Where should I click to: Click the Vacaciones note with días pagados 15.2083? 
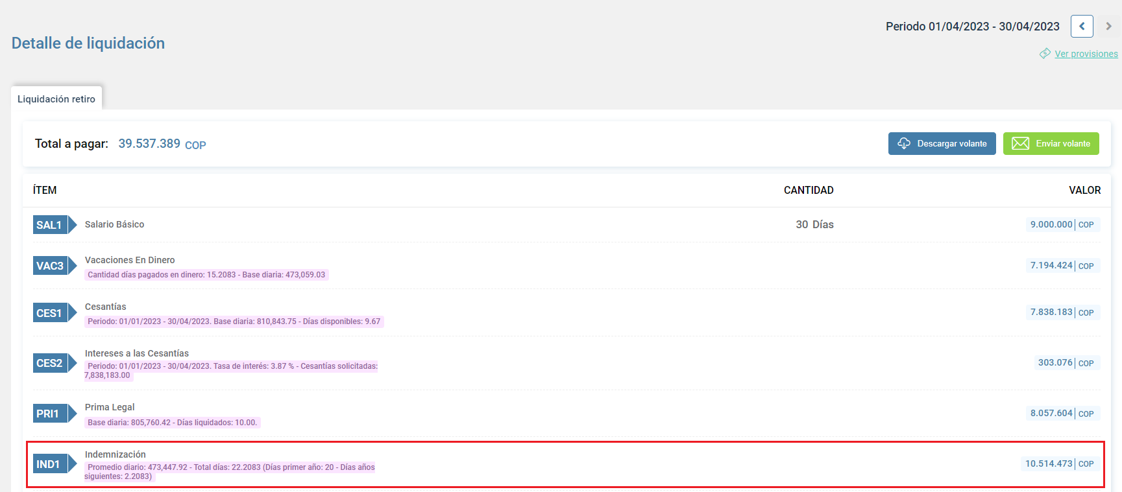tap(206, 275)
